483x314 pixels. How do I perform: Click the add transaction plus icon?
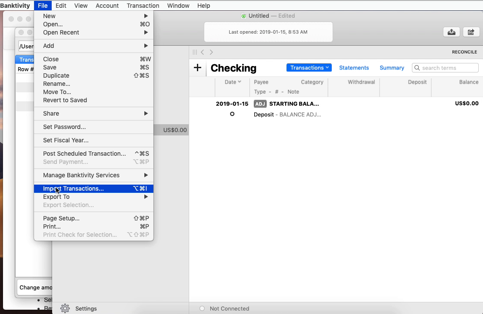[197, 68]
